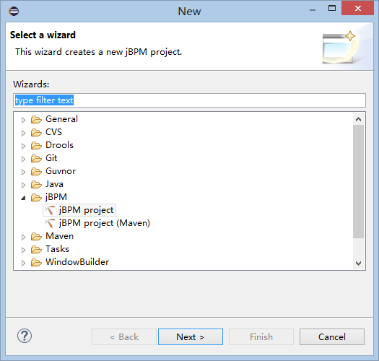Select the General label
This screenshot has width=379, height=361.
pyautogui.click(x=61, y=119)
